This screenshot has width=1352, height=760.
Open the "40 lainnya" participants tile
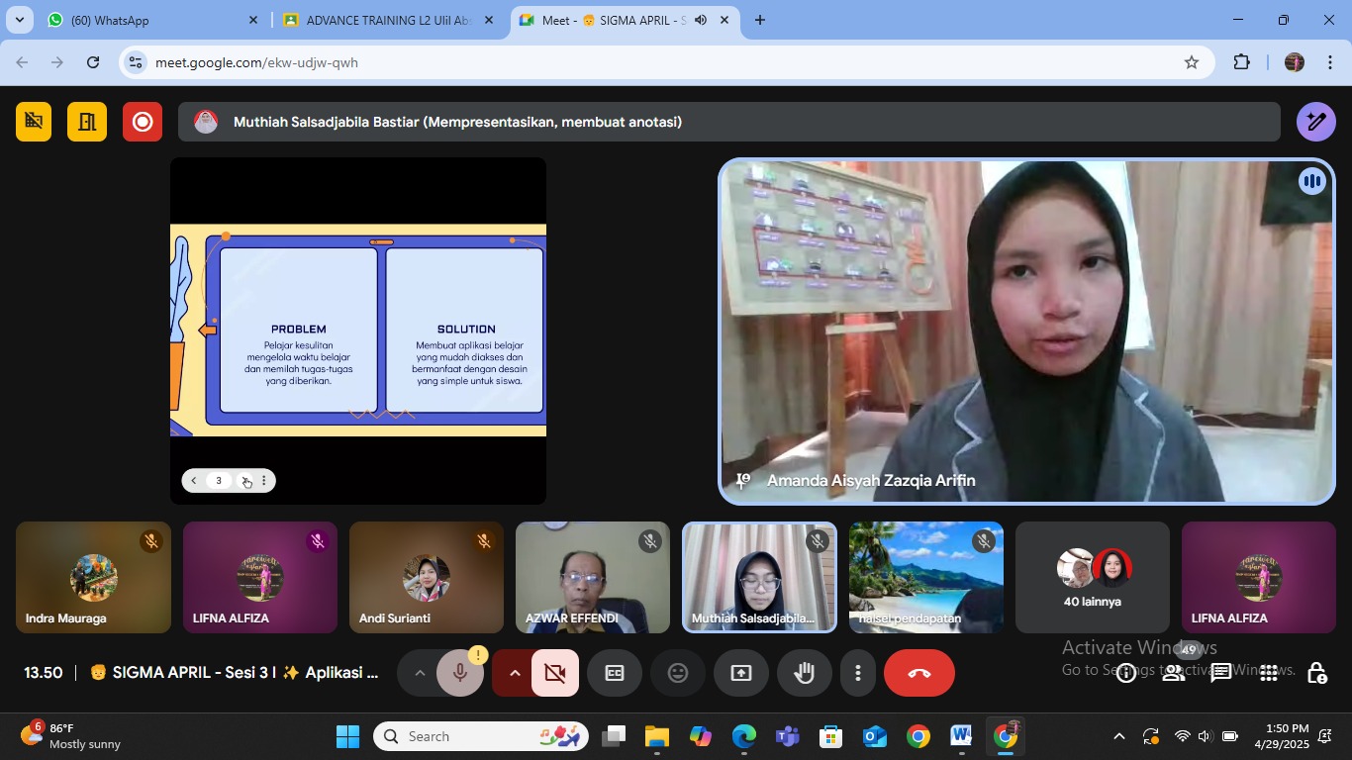click(1093, 578)
